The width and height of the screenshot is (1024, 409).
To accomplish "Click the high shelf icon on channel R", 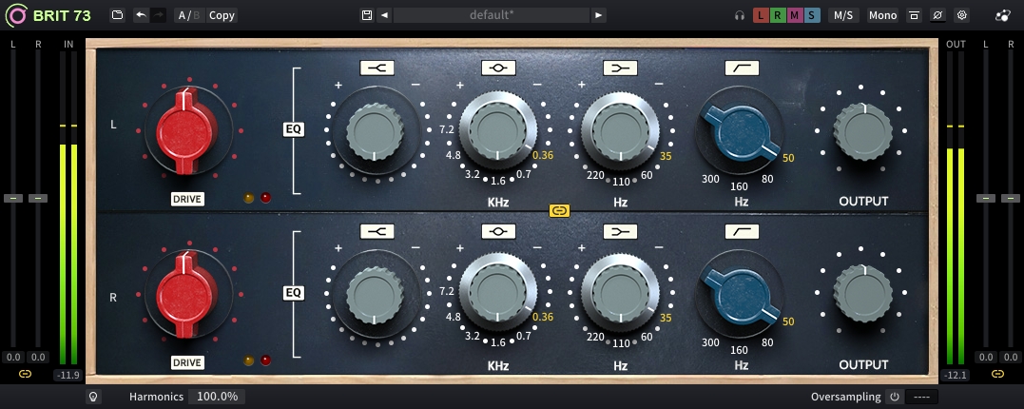I will (376, 231).
